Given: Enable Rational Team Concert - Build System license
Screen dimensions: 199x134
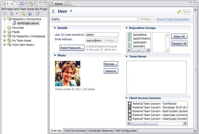Looking at the screenshot, I should coord(130,111).
